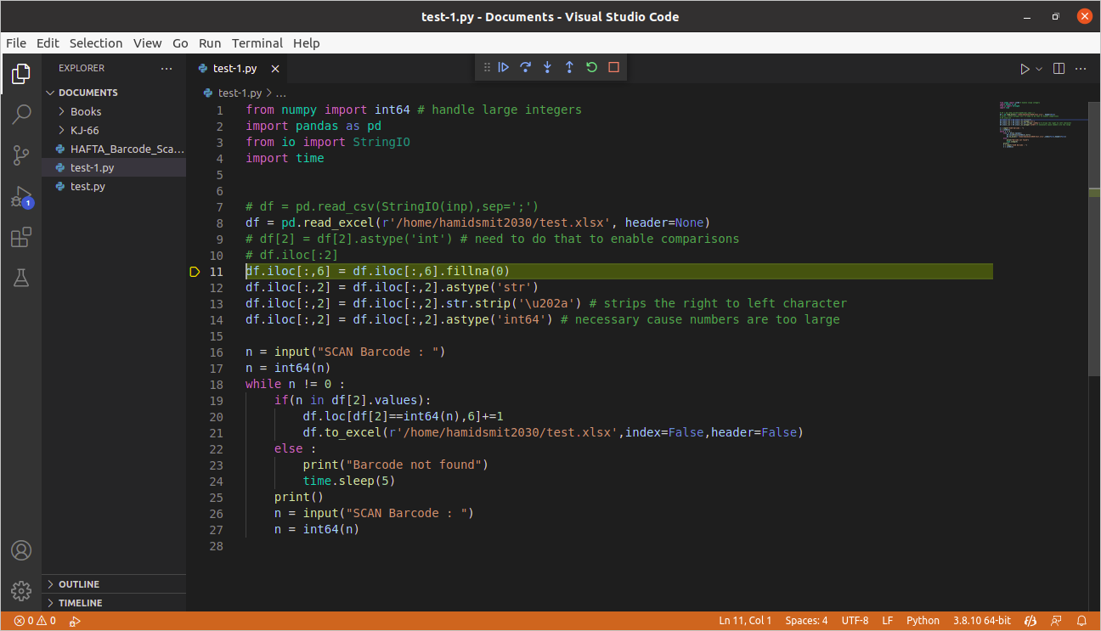
Task: Open the Selection menu
Action: pos(96,43)
